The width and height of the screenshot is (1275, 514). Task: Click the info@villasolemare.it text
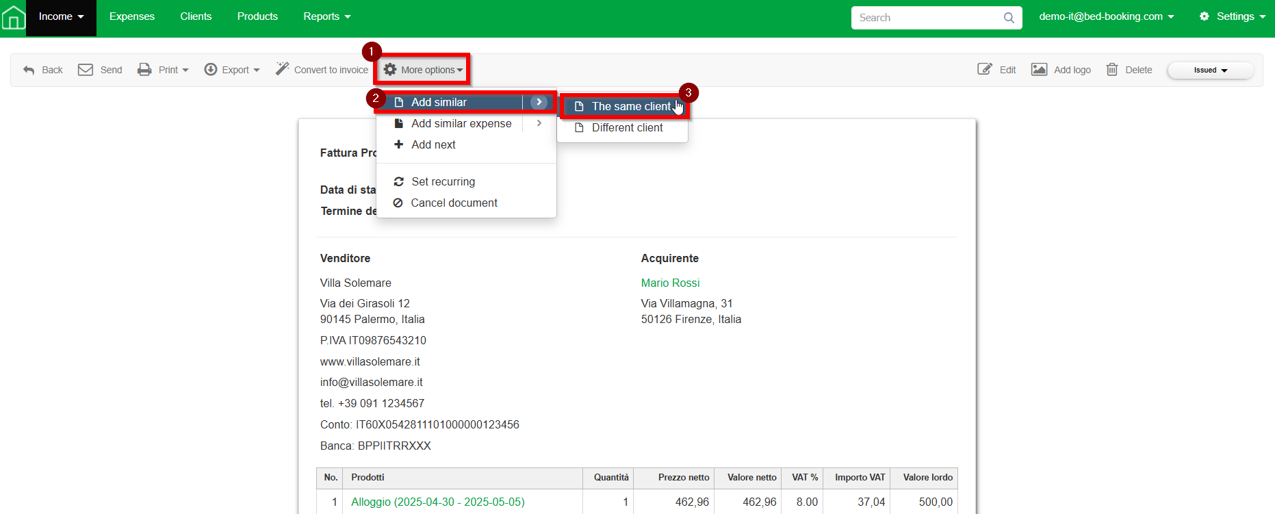tap(372, 382)
